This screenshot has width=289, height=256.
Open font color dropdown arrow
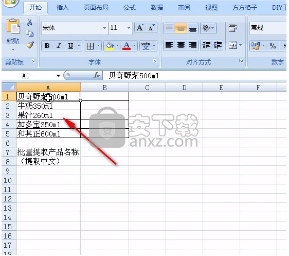click(x=134, y=46)
